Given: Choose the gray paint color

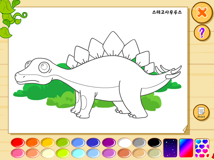Looking at the screenshot, I should pos(139,143).
